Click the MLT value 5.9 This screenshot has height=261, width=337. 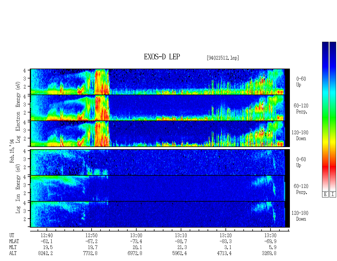coord(273,248)
